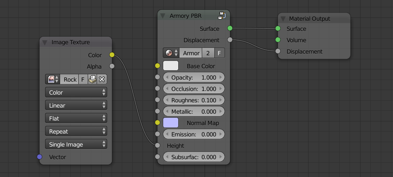Screen dimensions: 393x177
Task: Decrease Emission with left arrow
Action: pyautogui.click(x=167, y=134)
